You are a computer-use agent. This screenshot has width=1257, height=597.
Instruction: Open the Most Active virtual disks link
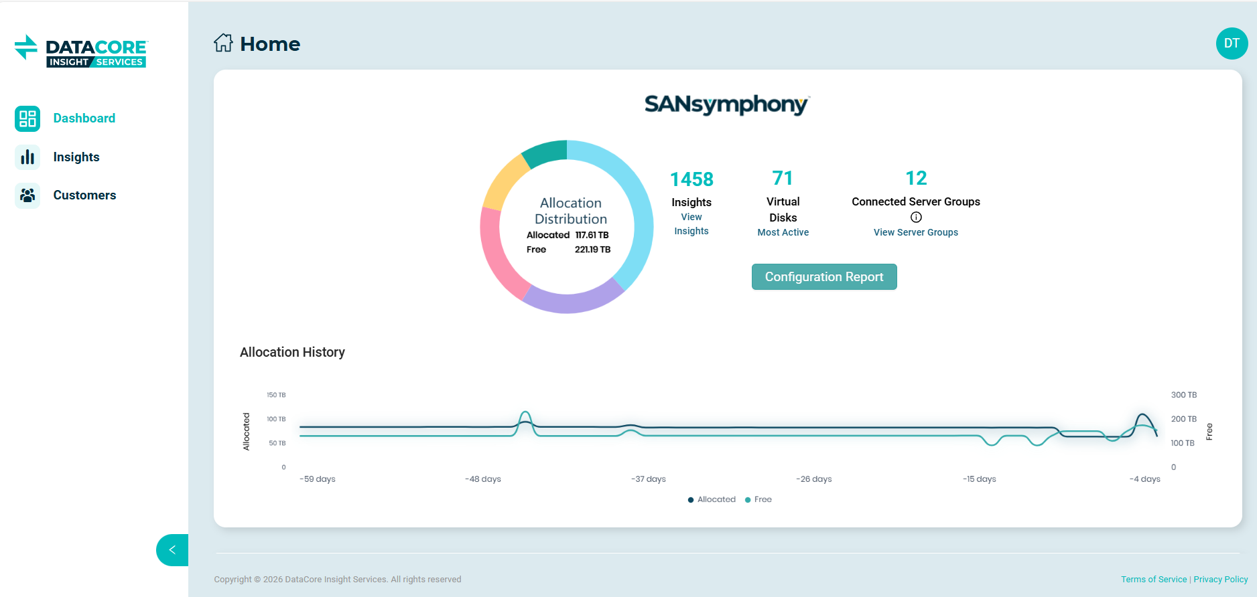pyautogui.click(x=783, y=232)
